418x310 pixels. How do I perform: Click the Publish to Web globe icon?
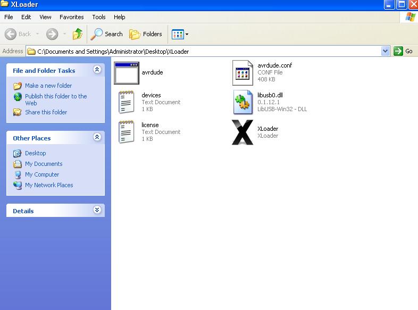tap(18, 97)
